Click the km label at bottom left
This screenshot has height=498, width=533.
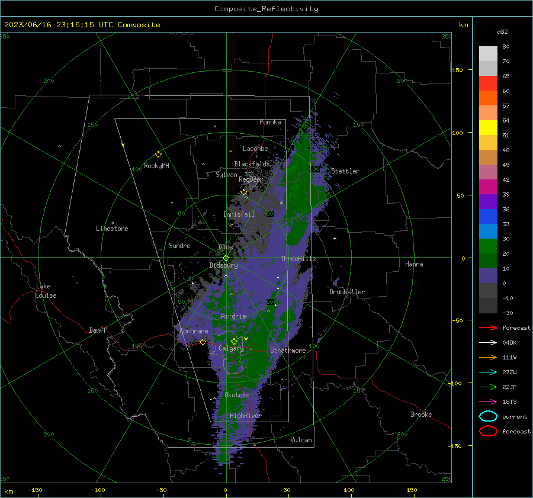pyautogui.click(x=8, y=491)
